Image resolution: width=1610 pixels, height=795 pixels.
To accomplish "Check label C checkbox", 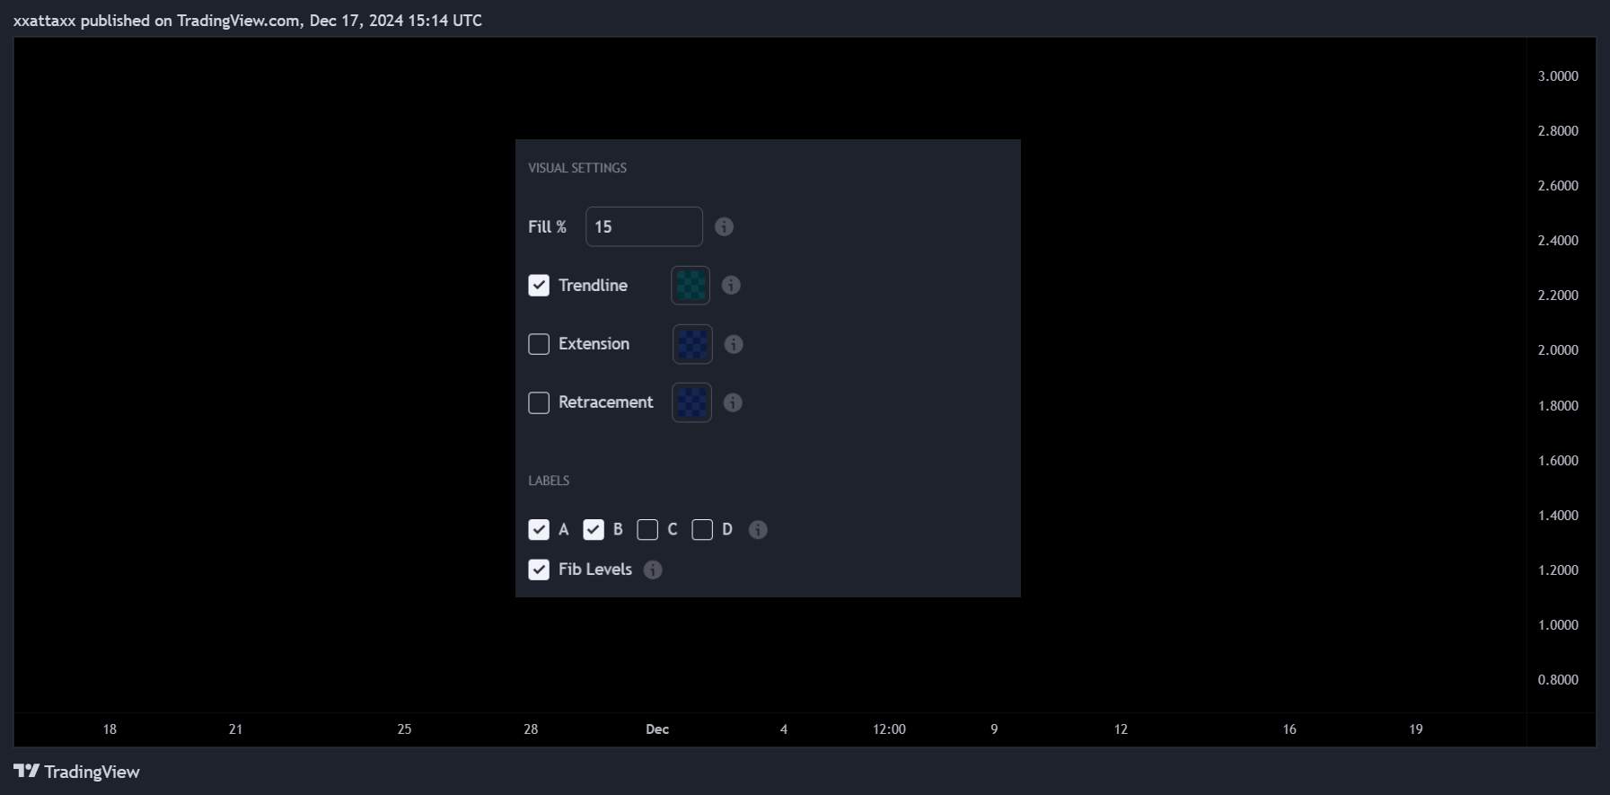I will [647, 530].
